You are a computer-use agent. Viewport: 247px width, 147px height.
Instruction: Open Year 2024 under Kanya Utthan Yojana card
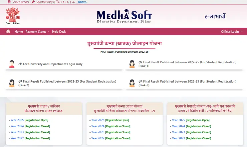click(x=98, y=126)
